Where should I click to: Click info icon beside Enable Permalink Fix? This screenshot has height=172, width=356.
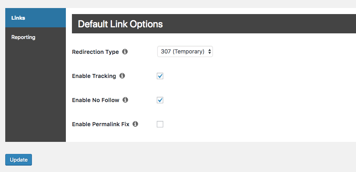[135, 124]
